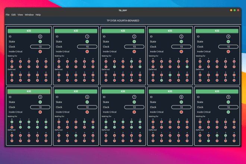The width and height of the screenshot is (246, 164).
Task: Kill process 2
Action: coord(123,31)
